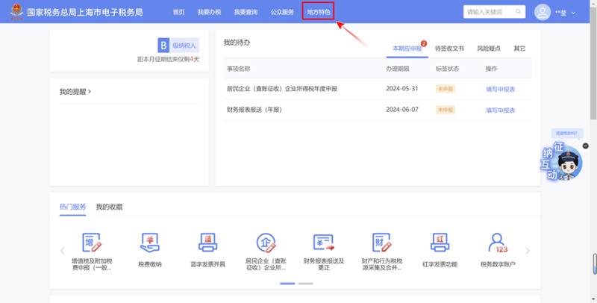Go to previous 热门服务 carousel page

coord(63,251)
